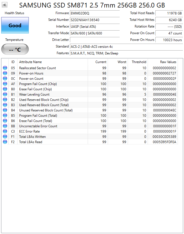Select the Total LBAs Written attribute name

(32, 137)
